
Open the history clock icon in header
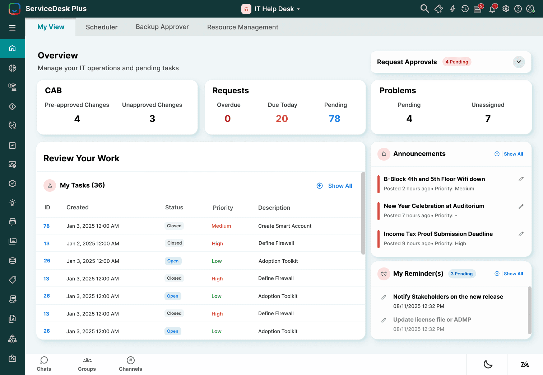(465, 9)
